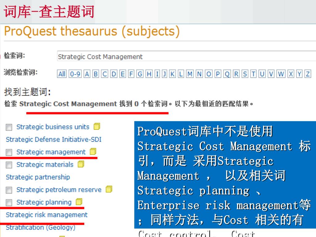Click the search term input field
The image size is (316, 237).
pos(186,56)
